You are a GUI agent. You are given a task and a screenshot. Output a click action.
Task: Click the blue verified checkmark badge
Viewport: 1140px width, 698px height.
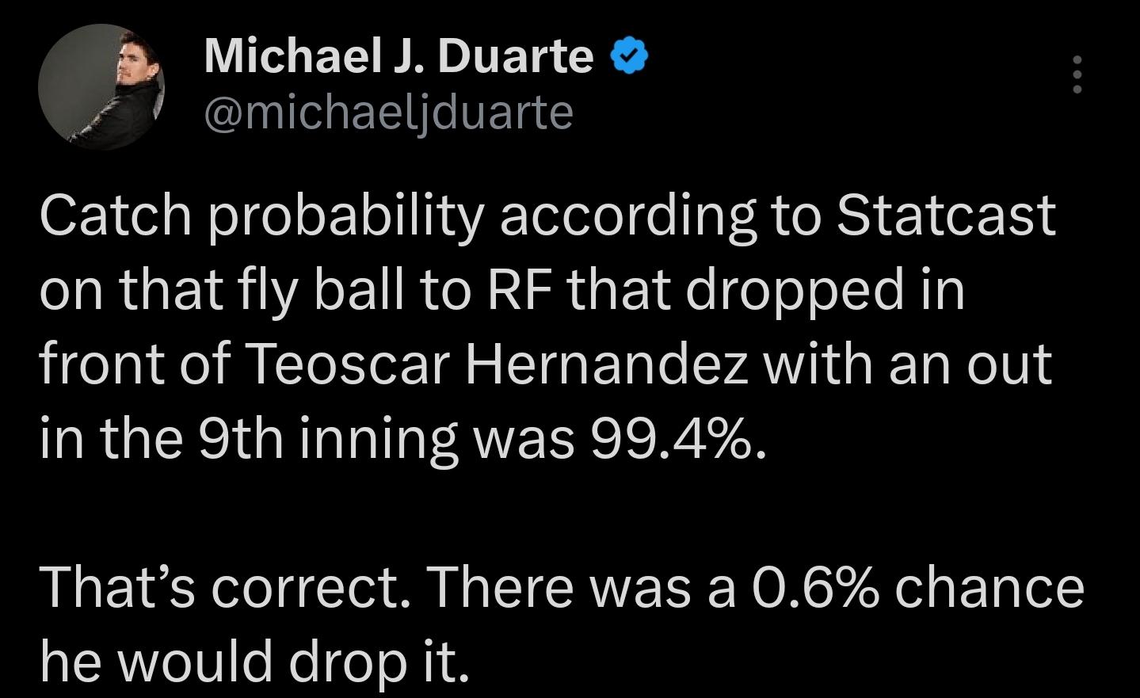point(629,57)
